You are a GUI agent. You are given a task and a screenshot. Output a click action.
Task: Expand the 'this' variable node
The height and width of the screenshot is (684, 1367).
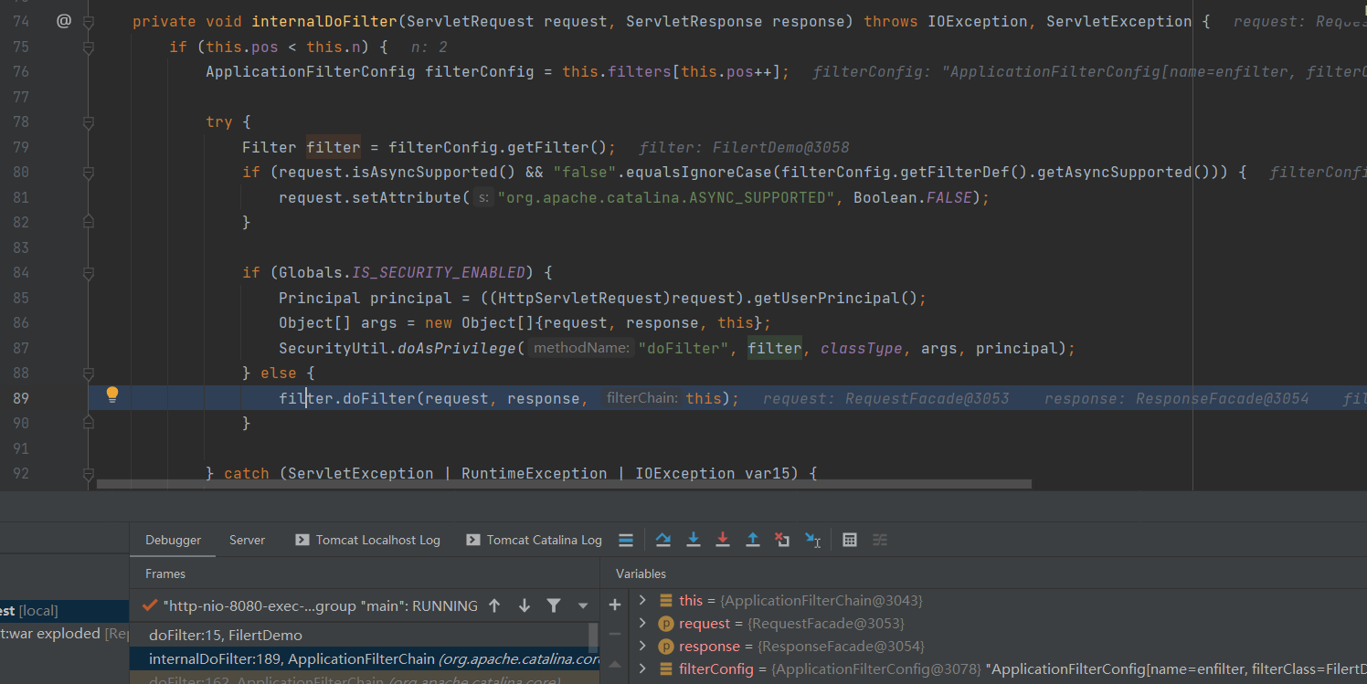[642, 600]
